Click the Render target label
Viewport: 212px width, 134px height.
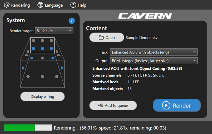(22, 31)
